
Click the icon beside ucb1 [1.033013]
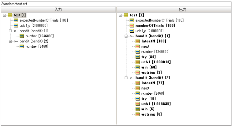point(138,62)
